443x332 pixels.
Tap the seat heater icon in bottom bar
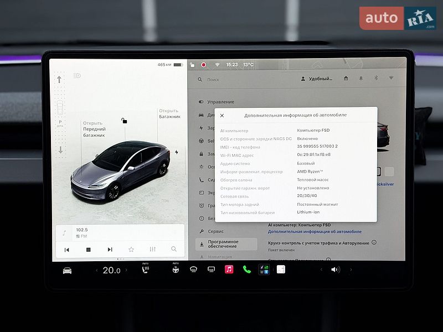click(x=146, y=270)
